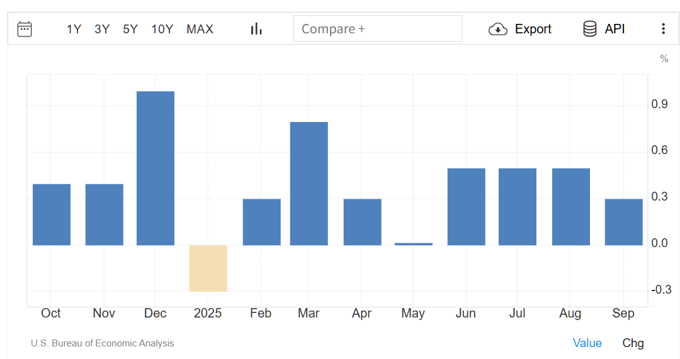Click the Export label text
680x359 pixels.
click(x=533, y=29)
